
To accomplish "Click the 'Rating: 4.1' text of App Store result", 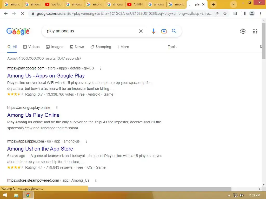I will pyautogui.click(x=34, y=168).
